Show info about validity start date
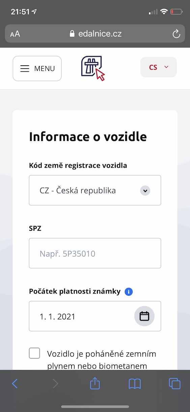The height and width of the screenshot is (412, 190). [x=129, y=292]
